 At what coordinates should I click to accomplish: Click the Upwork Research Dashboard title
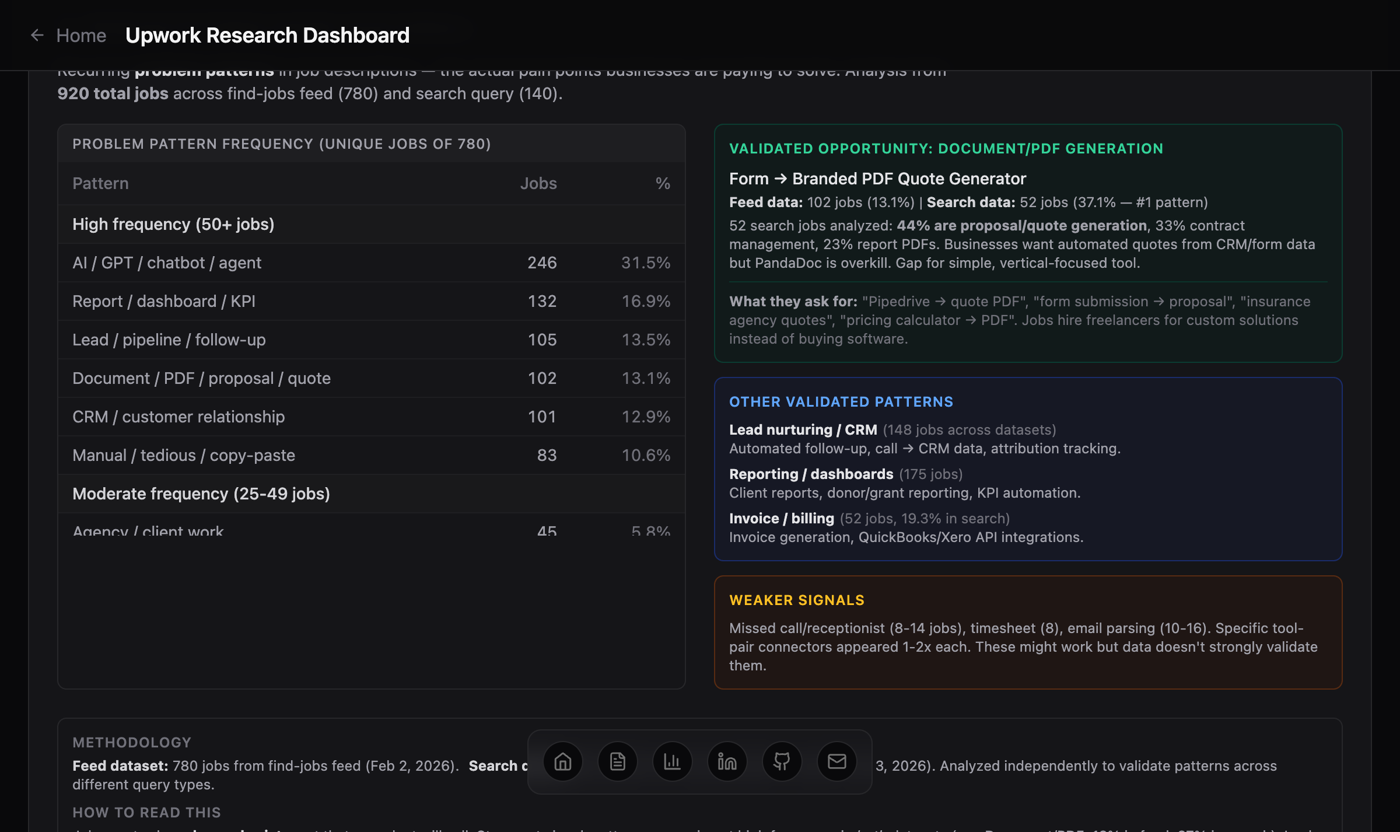pos(267,36)
